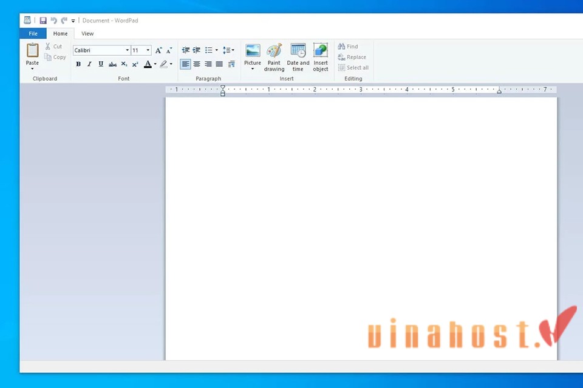Apply the text highlight color pen
The image size is (583, 388).
click(163, 64)
